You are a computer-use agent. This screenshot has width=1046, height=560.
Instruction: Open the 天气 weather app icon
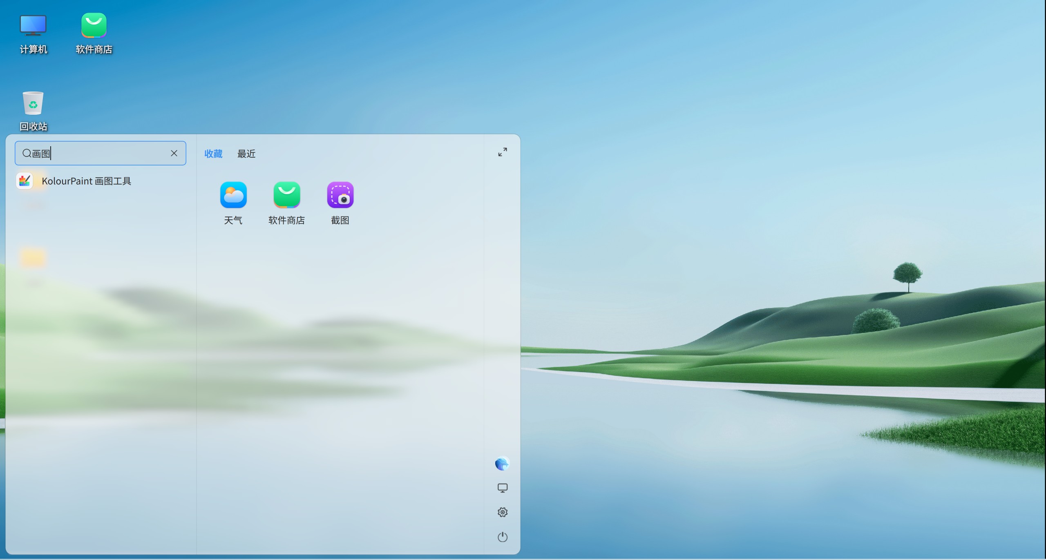pos(233,195)
